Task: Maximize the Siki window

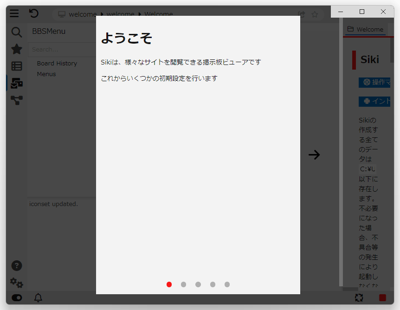Action: [362, 12]
